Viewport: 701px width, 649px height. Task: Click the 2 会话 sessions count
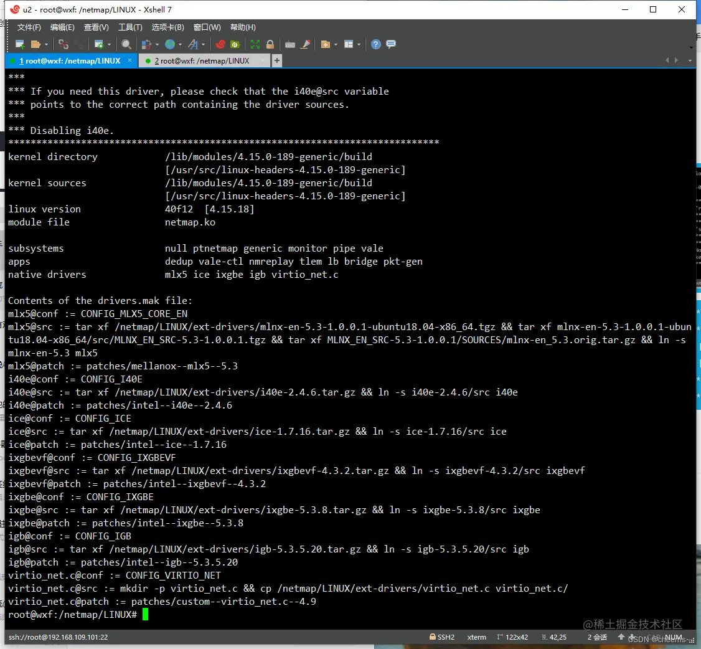pos(597,637)
